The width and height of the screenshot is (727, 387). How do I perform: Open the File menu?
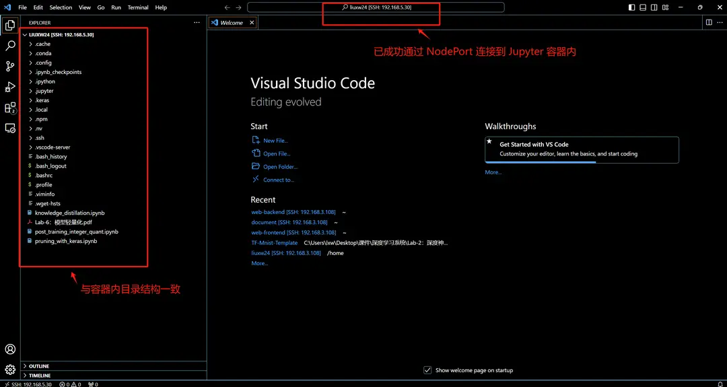click(x=22, y=7)
